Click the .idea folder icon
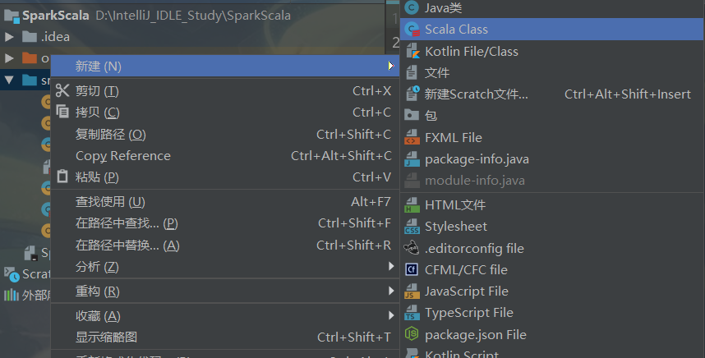The height and width of the screenshot is (358, 705). click(30, 36)
